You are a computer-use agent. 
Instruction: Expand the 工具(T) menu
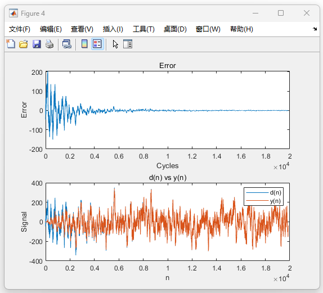pyautogui.click(x=143, y=29)
